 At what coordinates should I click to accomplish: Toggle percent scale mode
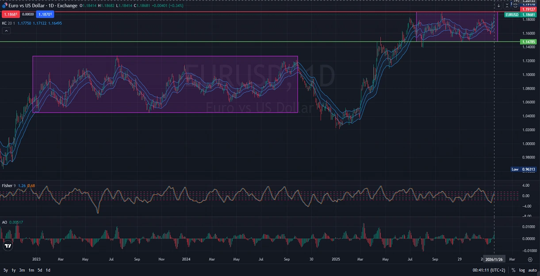513,270
